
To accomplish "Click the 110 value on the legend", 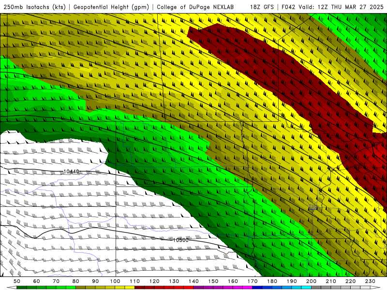I will click(135, 281).
